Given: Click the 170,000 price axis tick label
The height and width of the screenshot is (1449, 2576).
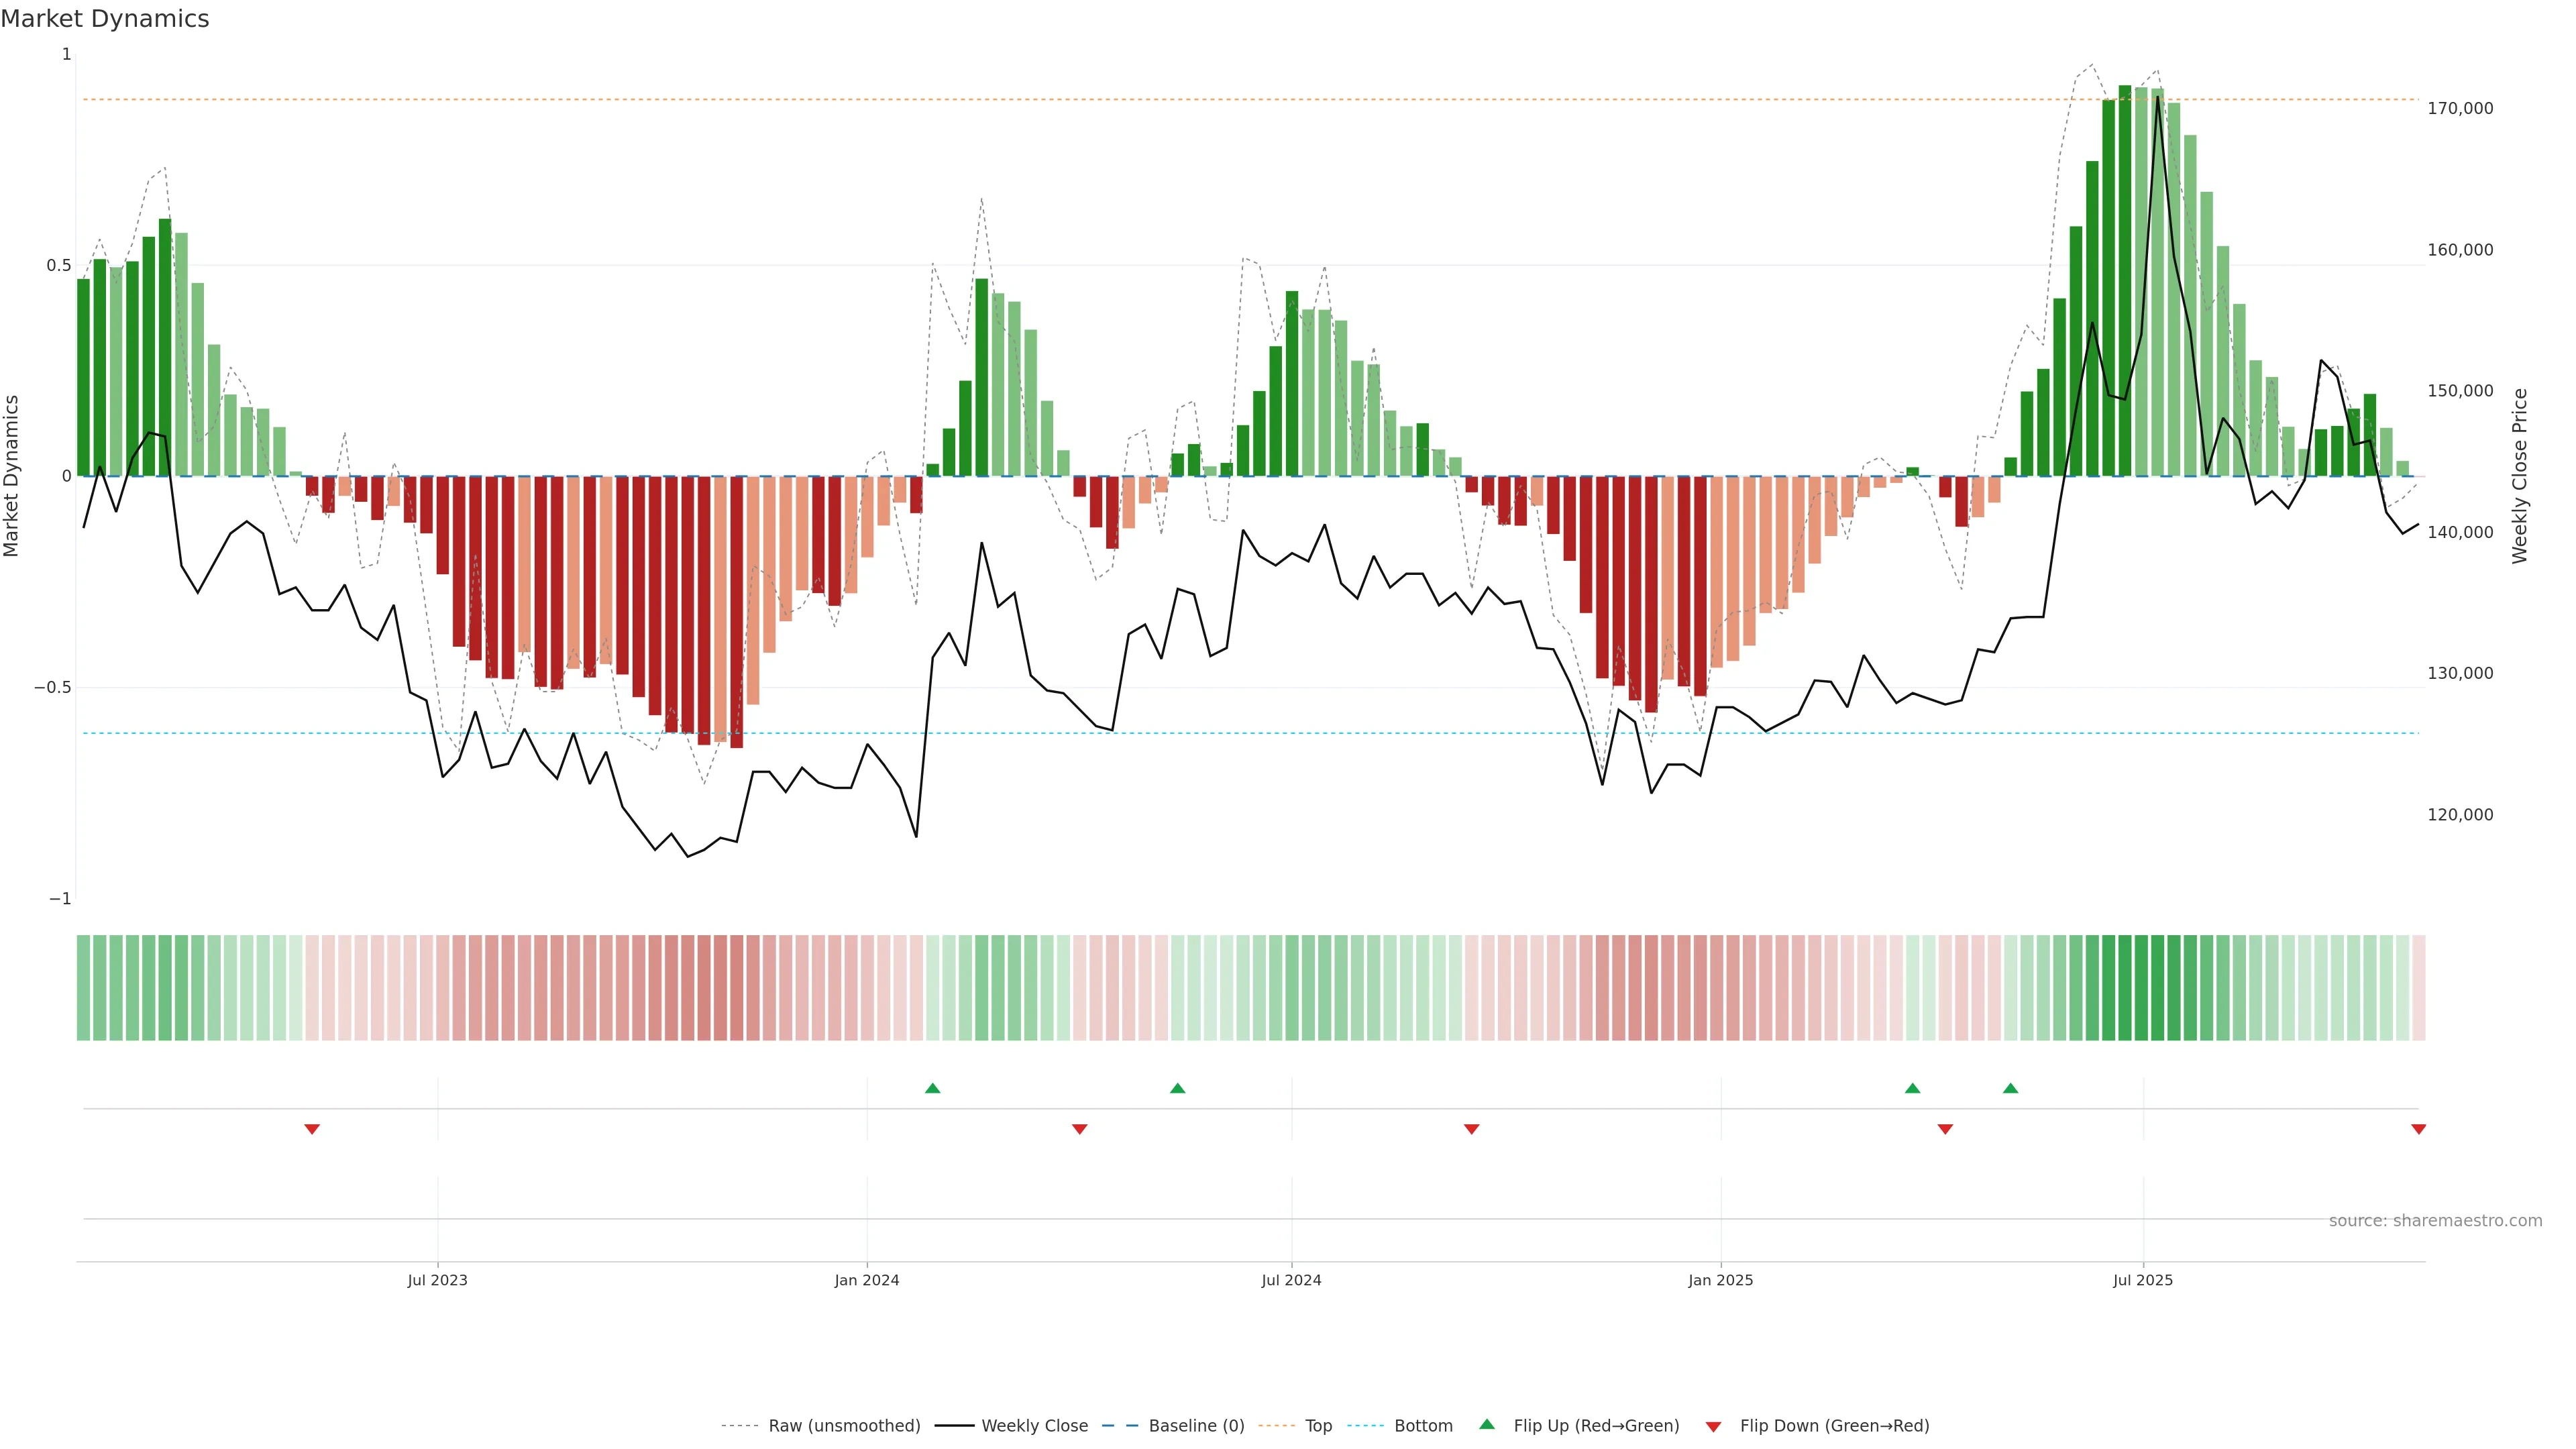Looking at the screenshot, I should tap(2460, 108).
